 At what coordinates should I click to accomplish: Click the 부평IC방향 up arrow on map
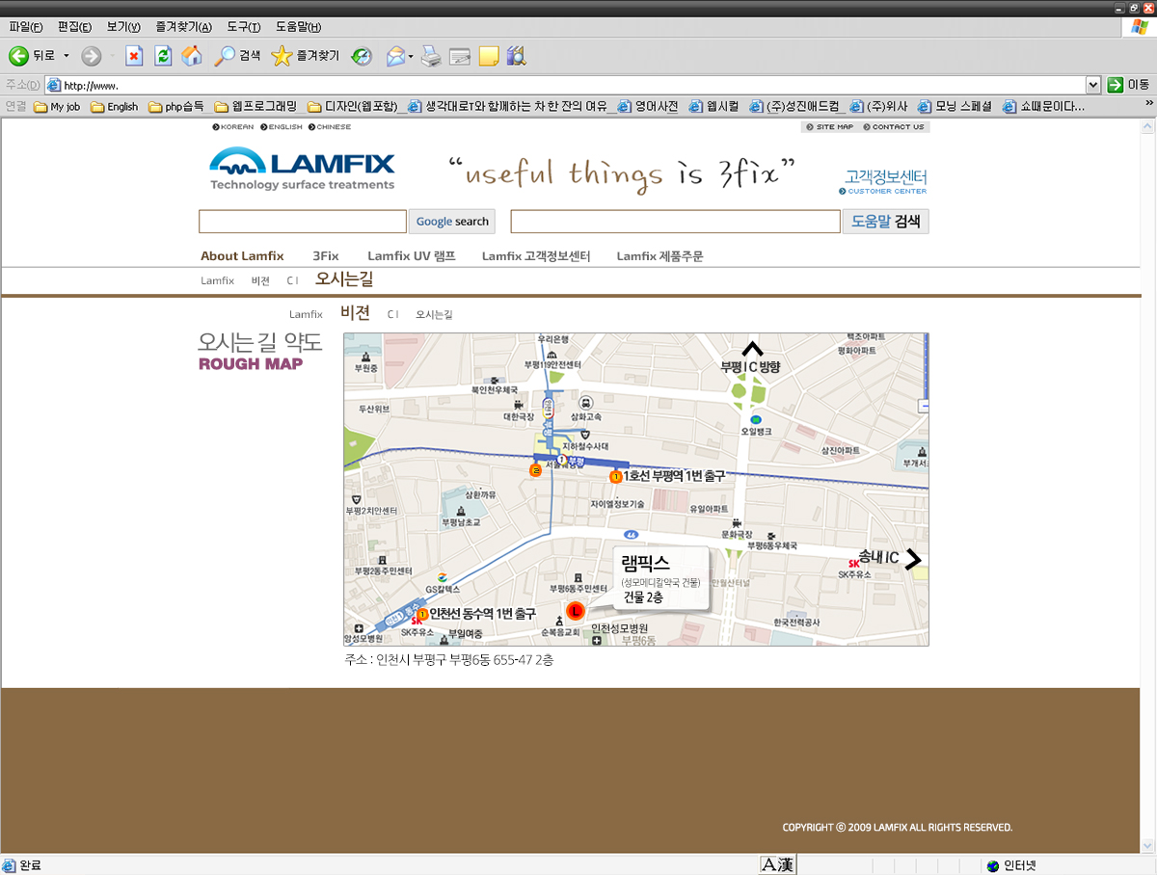tap(752, 349)
